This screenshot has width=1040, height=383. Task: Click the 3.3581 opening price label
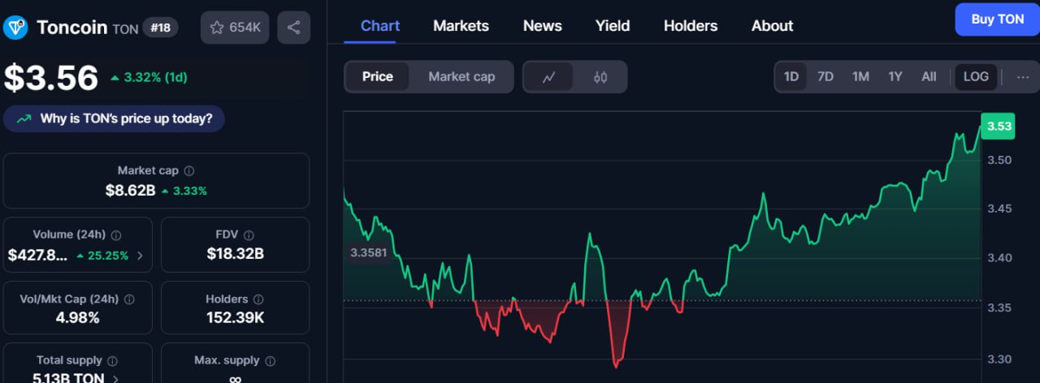pyautogui.click(x=368, y=252)
